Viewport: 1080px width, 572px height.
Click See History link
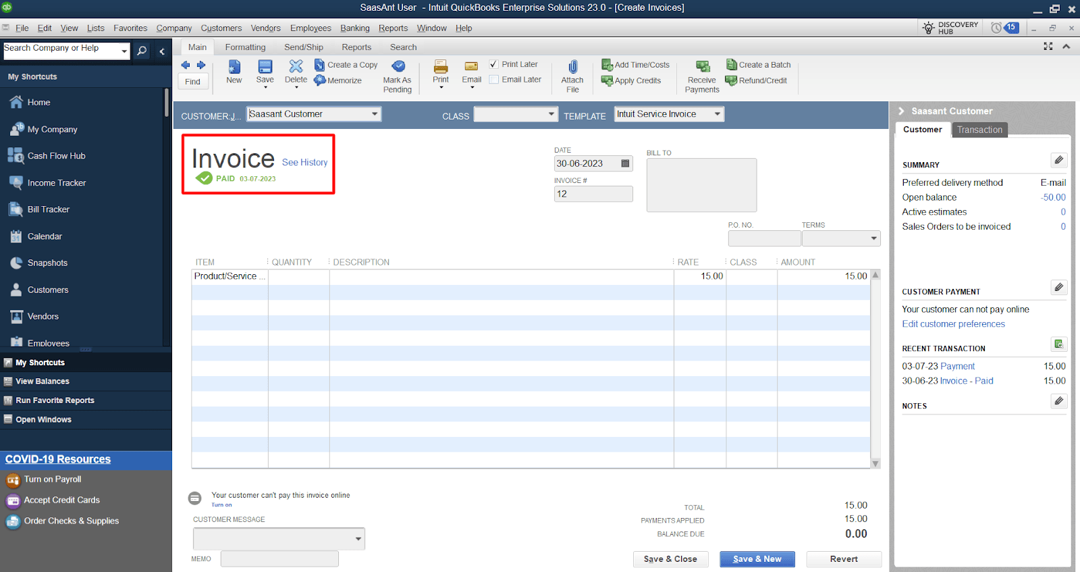coord(304,163)
